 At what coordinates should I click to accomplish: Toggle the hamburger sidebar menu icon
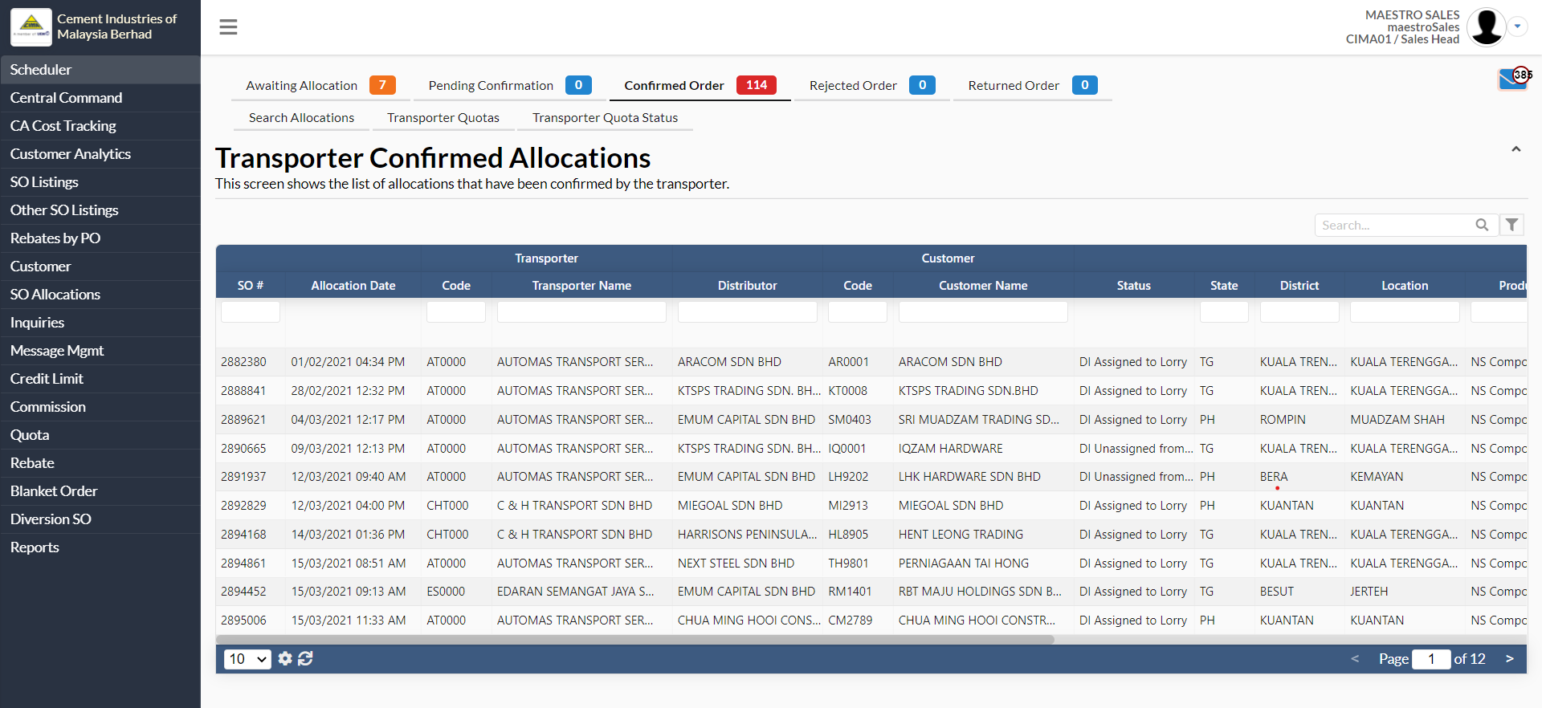(228, 27)
